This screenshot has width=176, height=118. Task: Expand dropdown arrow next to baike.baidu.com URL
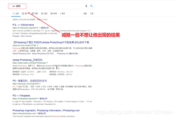tap(47, 63)
